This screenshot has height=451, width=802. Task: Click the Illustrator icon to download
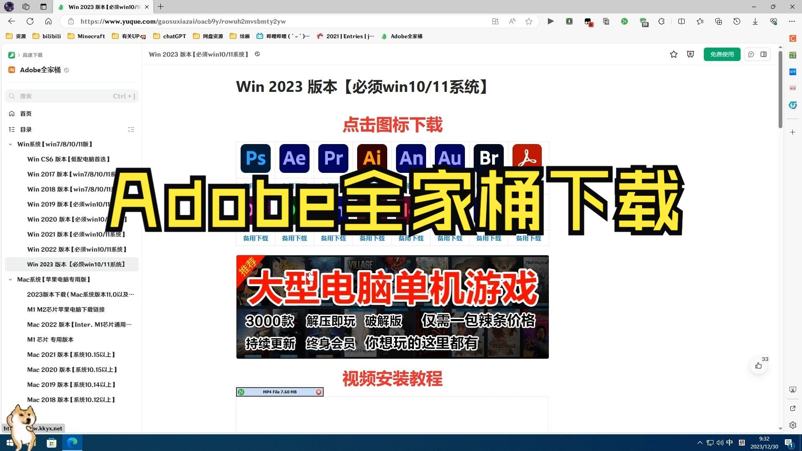(x=371, y=158)
